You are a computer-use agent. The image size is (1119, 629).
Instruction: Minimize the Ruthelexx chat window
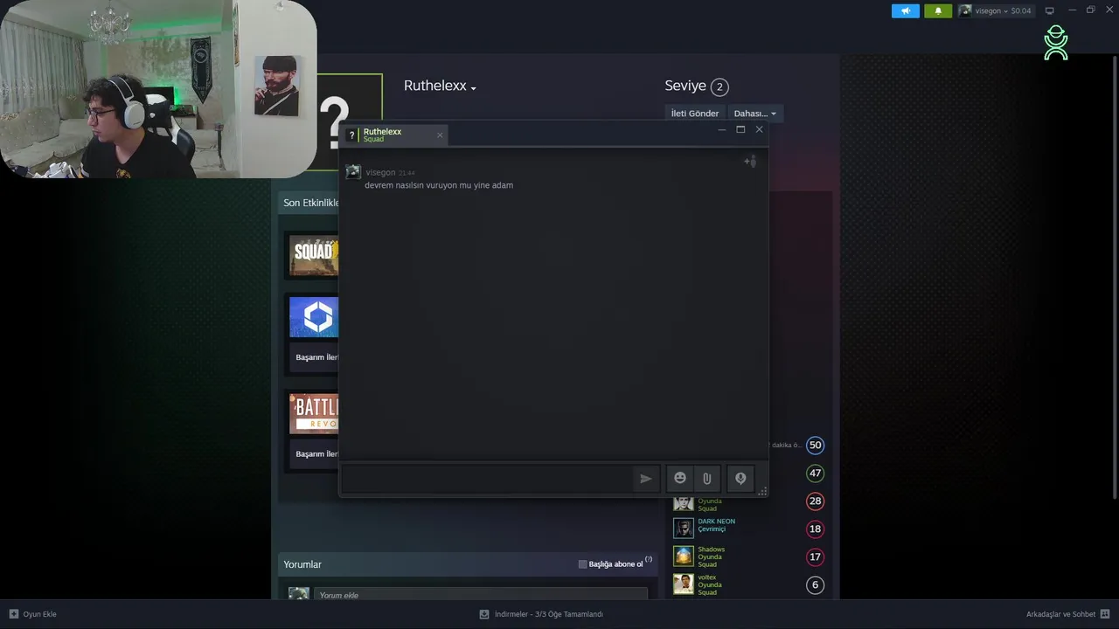point(722,129)
